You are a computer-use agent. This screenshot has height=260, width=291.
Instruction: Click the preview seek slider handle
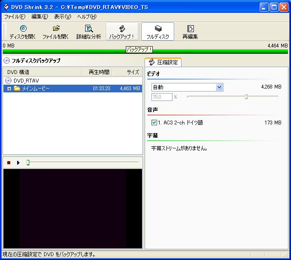pyautogui.click(x=28, y=162)
